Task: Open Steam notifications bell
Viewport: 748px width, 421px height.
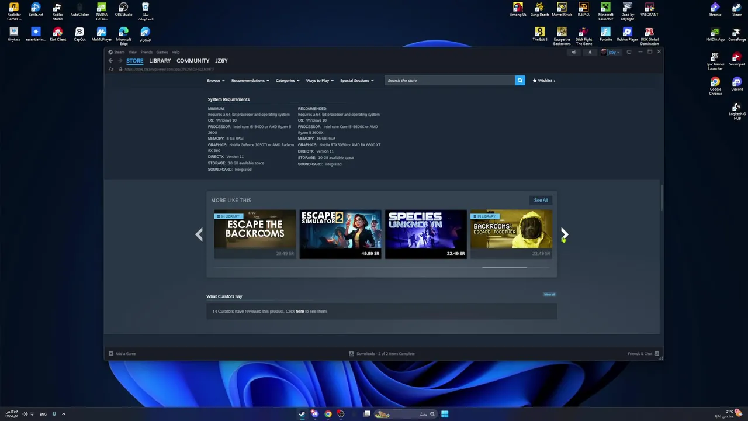Action: click(x=590, y=52)
